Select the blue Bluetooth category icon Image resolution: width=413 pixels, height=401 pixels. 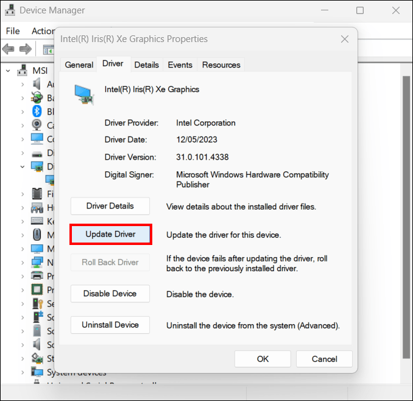37,111
